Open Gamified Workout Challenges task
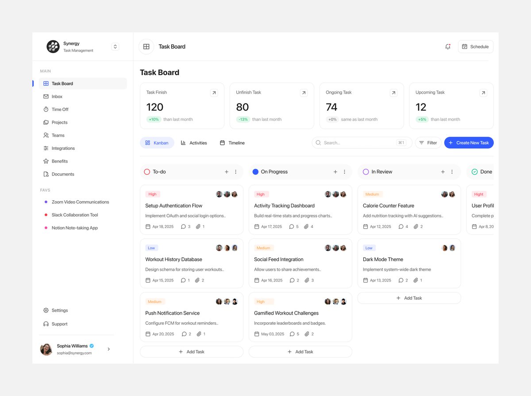Viewport: 531px width, 396px height. point(300,317)
